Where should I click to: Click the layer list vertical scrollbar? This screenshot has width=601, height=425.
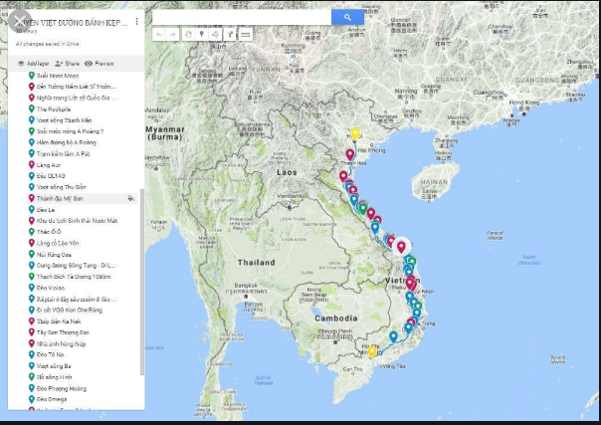pyautogui.click(x=142, y=282)
